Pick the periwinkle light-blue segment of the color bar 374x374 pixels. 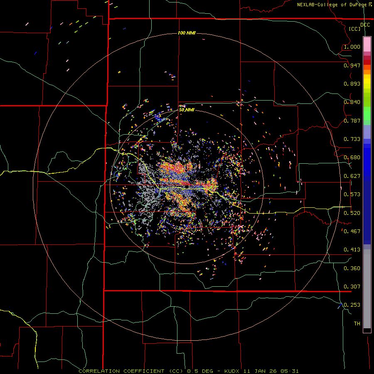367,132
